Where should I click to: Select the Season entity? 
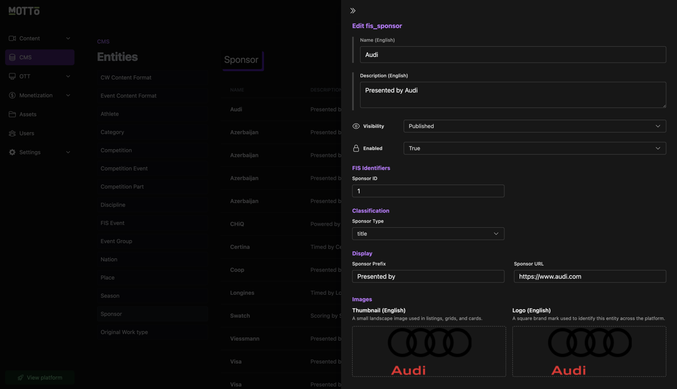pos(152,296)
